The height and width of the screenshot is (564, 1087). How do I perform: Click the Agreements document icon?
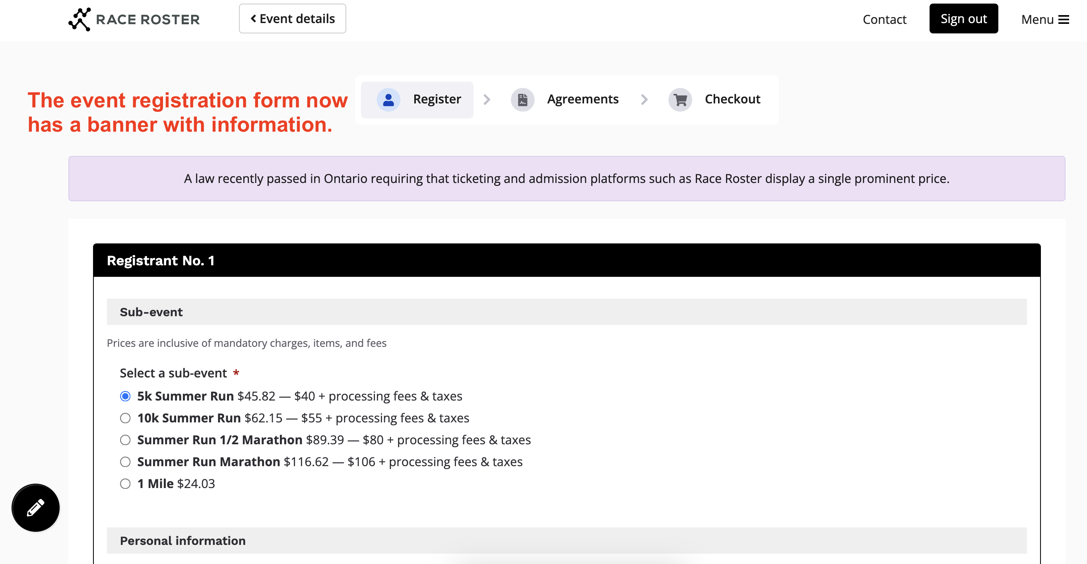522,99
